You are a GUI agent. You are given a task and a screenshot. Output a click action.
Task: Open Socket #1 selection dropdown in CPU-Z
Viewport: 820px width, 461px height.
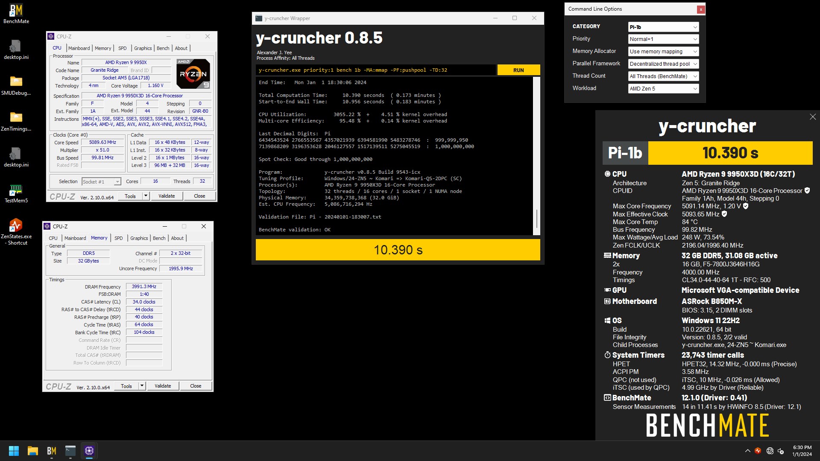pos(101,182)
